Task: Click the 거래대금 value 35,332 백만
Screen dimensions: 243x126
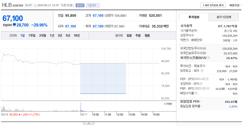Action: click(x=160, y=26)
